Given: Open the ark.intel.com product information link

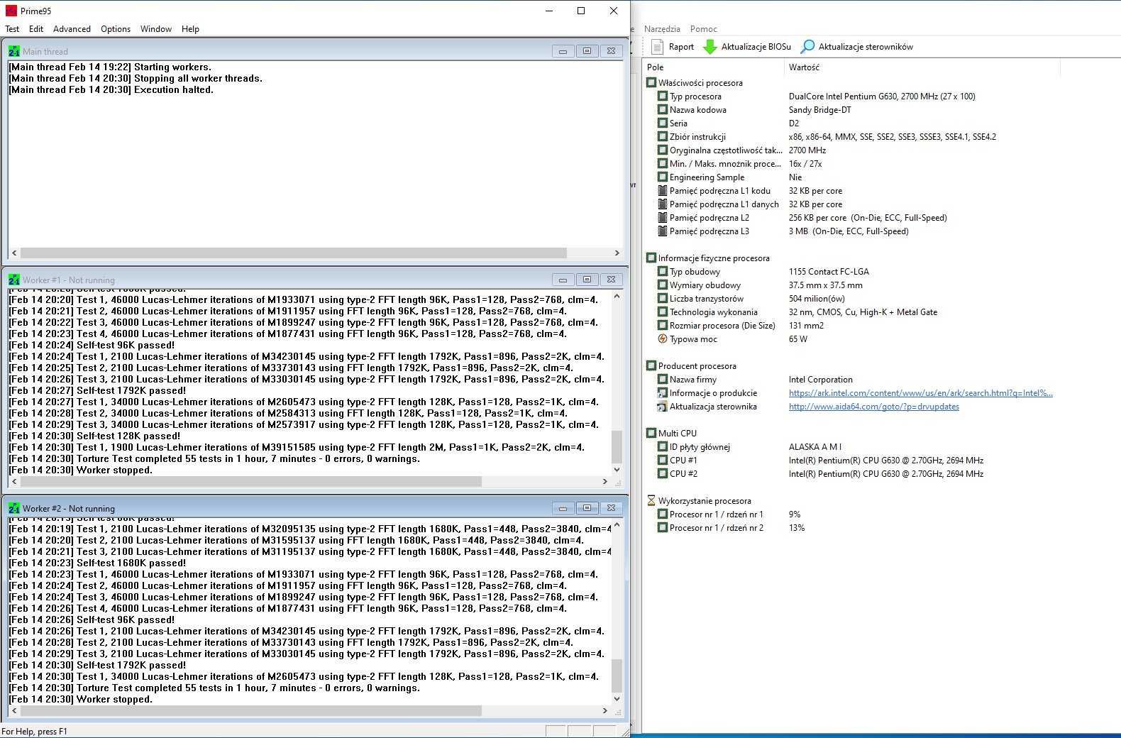Looking at the screenshot, I should tap(920, 393).
